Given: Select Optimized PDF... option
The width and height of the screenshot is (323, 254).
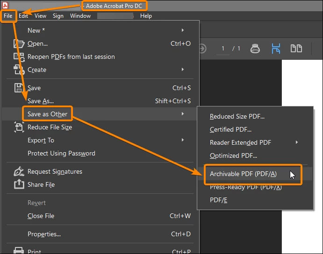Looking at the screenshot, I should point(255,155).
